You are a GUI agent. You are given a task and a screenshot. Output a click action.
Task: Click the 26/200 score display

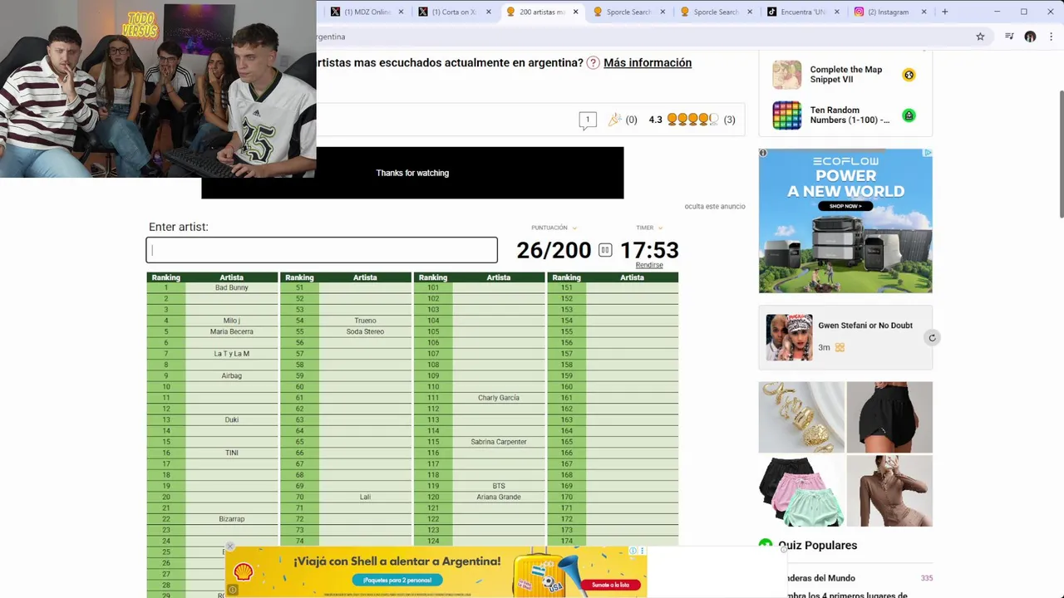coord(554,250)
